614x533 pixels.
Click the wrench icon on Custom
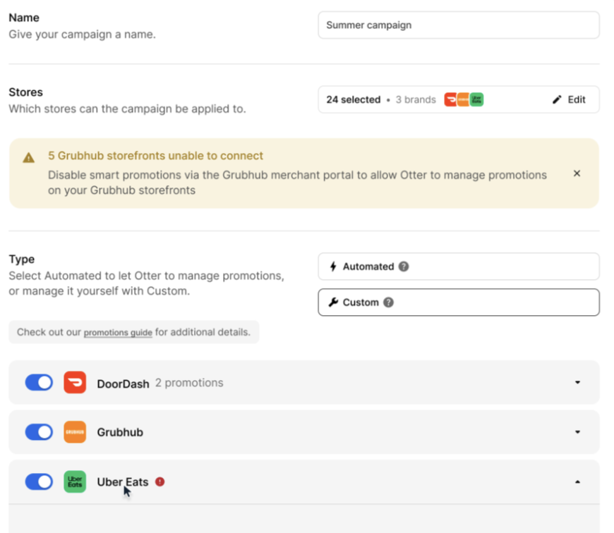333,302
